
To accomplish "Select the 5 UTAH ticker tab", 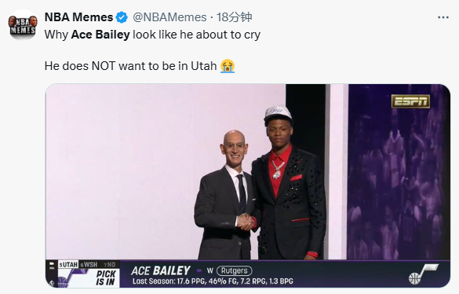I will point(68,265).
